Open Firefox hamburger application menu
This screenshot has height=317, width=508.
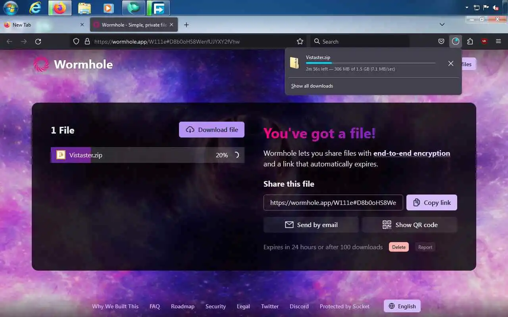coord(498,41)
